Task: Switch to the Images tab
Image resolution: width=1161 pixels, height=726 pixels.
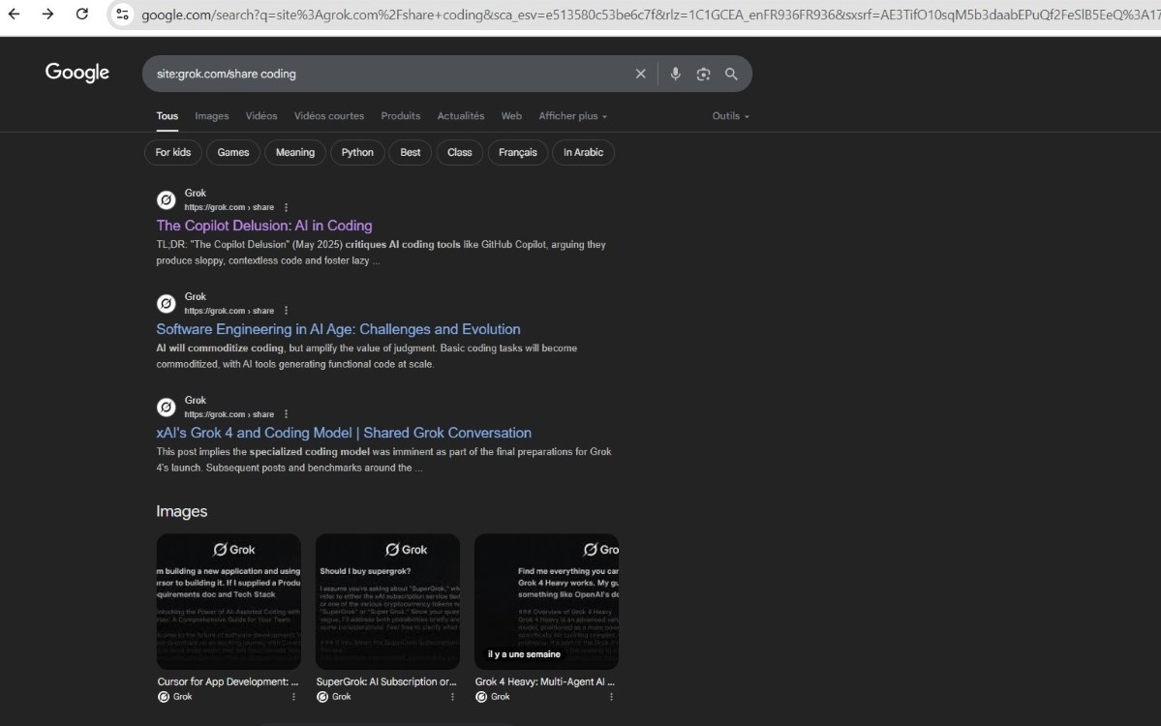Action: click(x=211, y=116)
